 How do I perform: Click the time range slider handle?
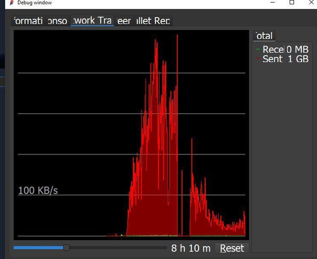[x=66, y=248]
